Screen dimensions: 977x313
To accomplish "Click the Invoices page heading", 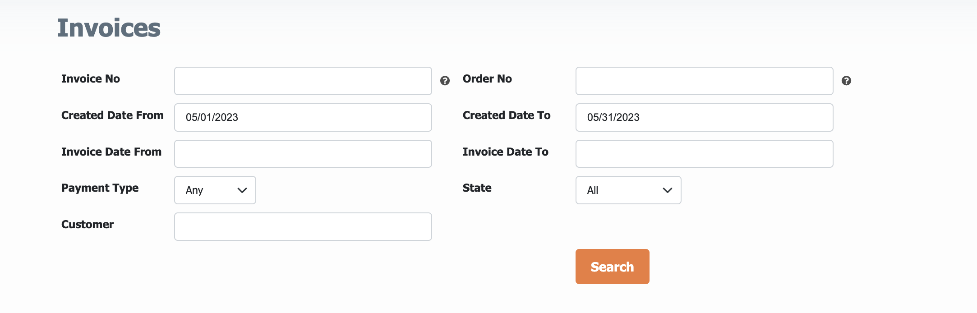I will pos(109,28).
